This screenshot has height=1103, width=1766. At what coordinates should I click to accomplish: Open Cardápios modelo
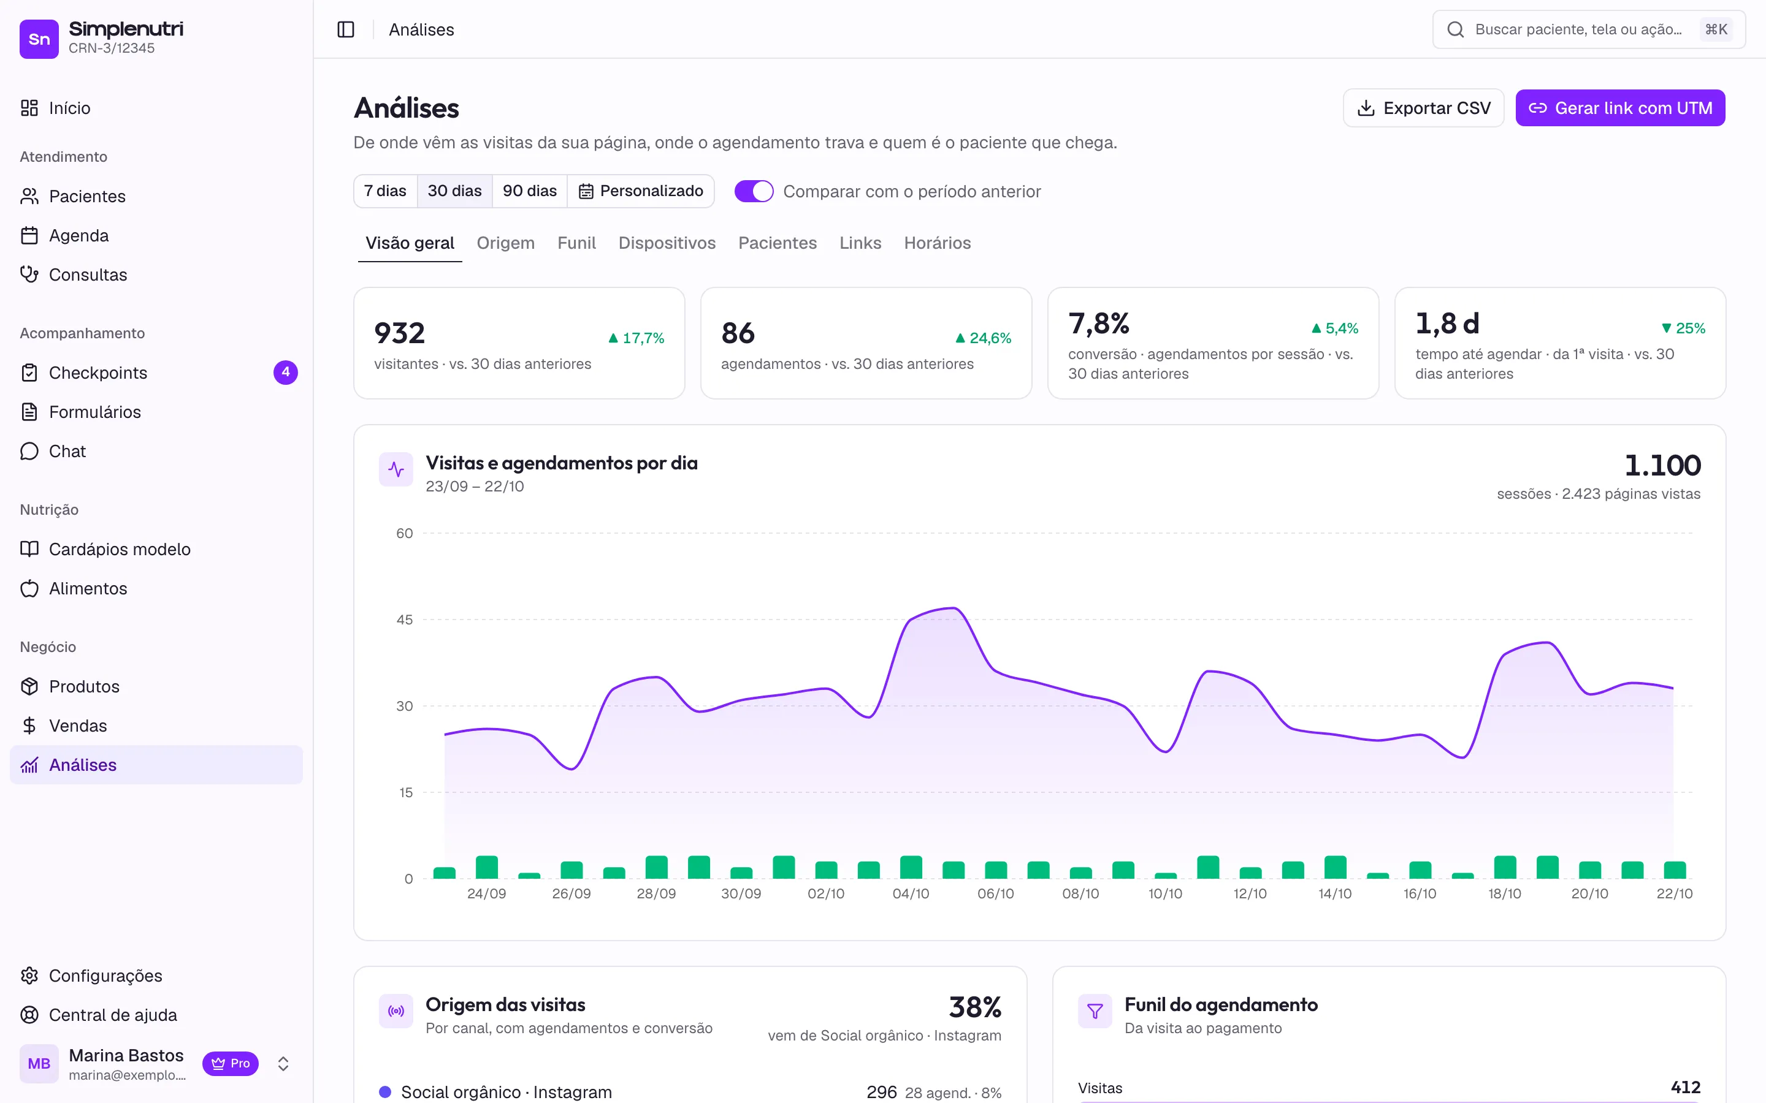point(156,549)
